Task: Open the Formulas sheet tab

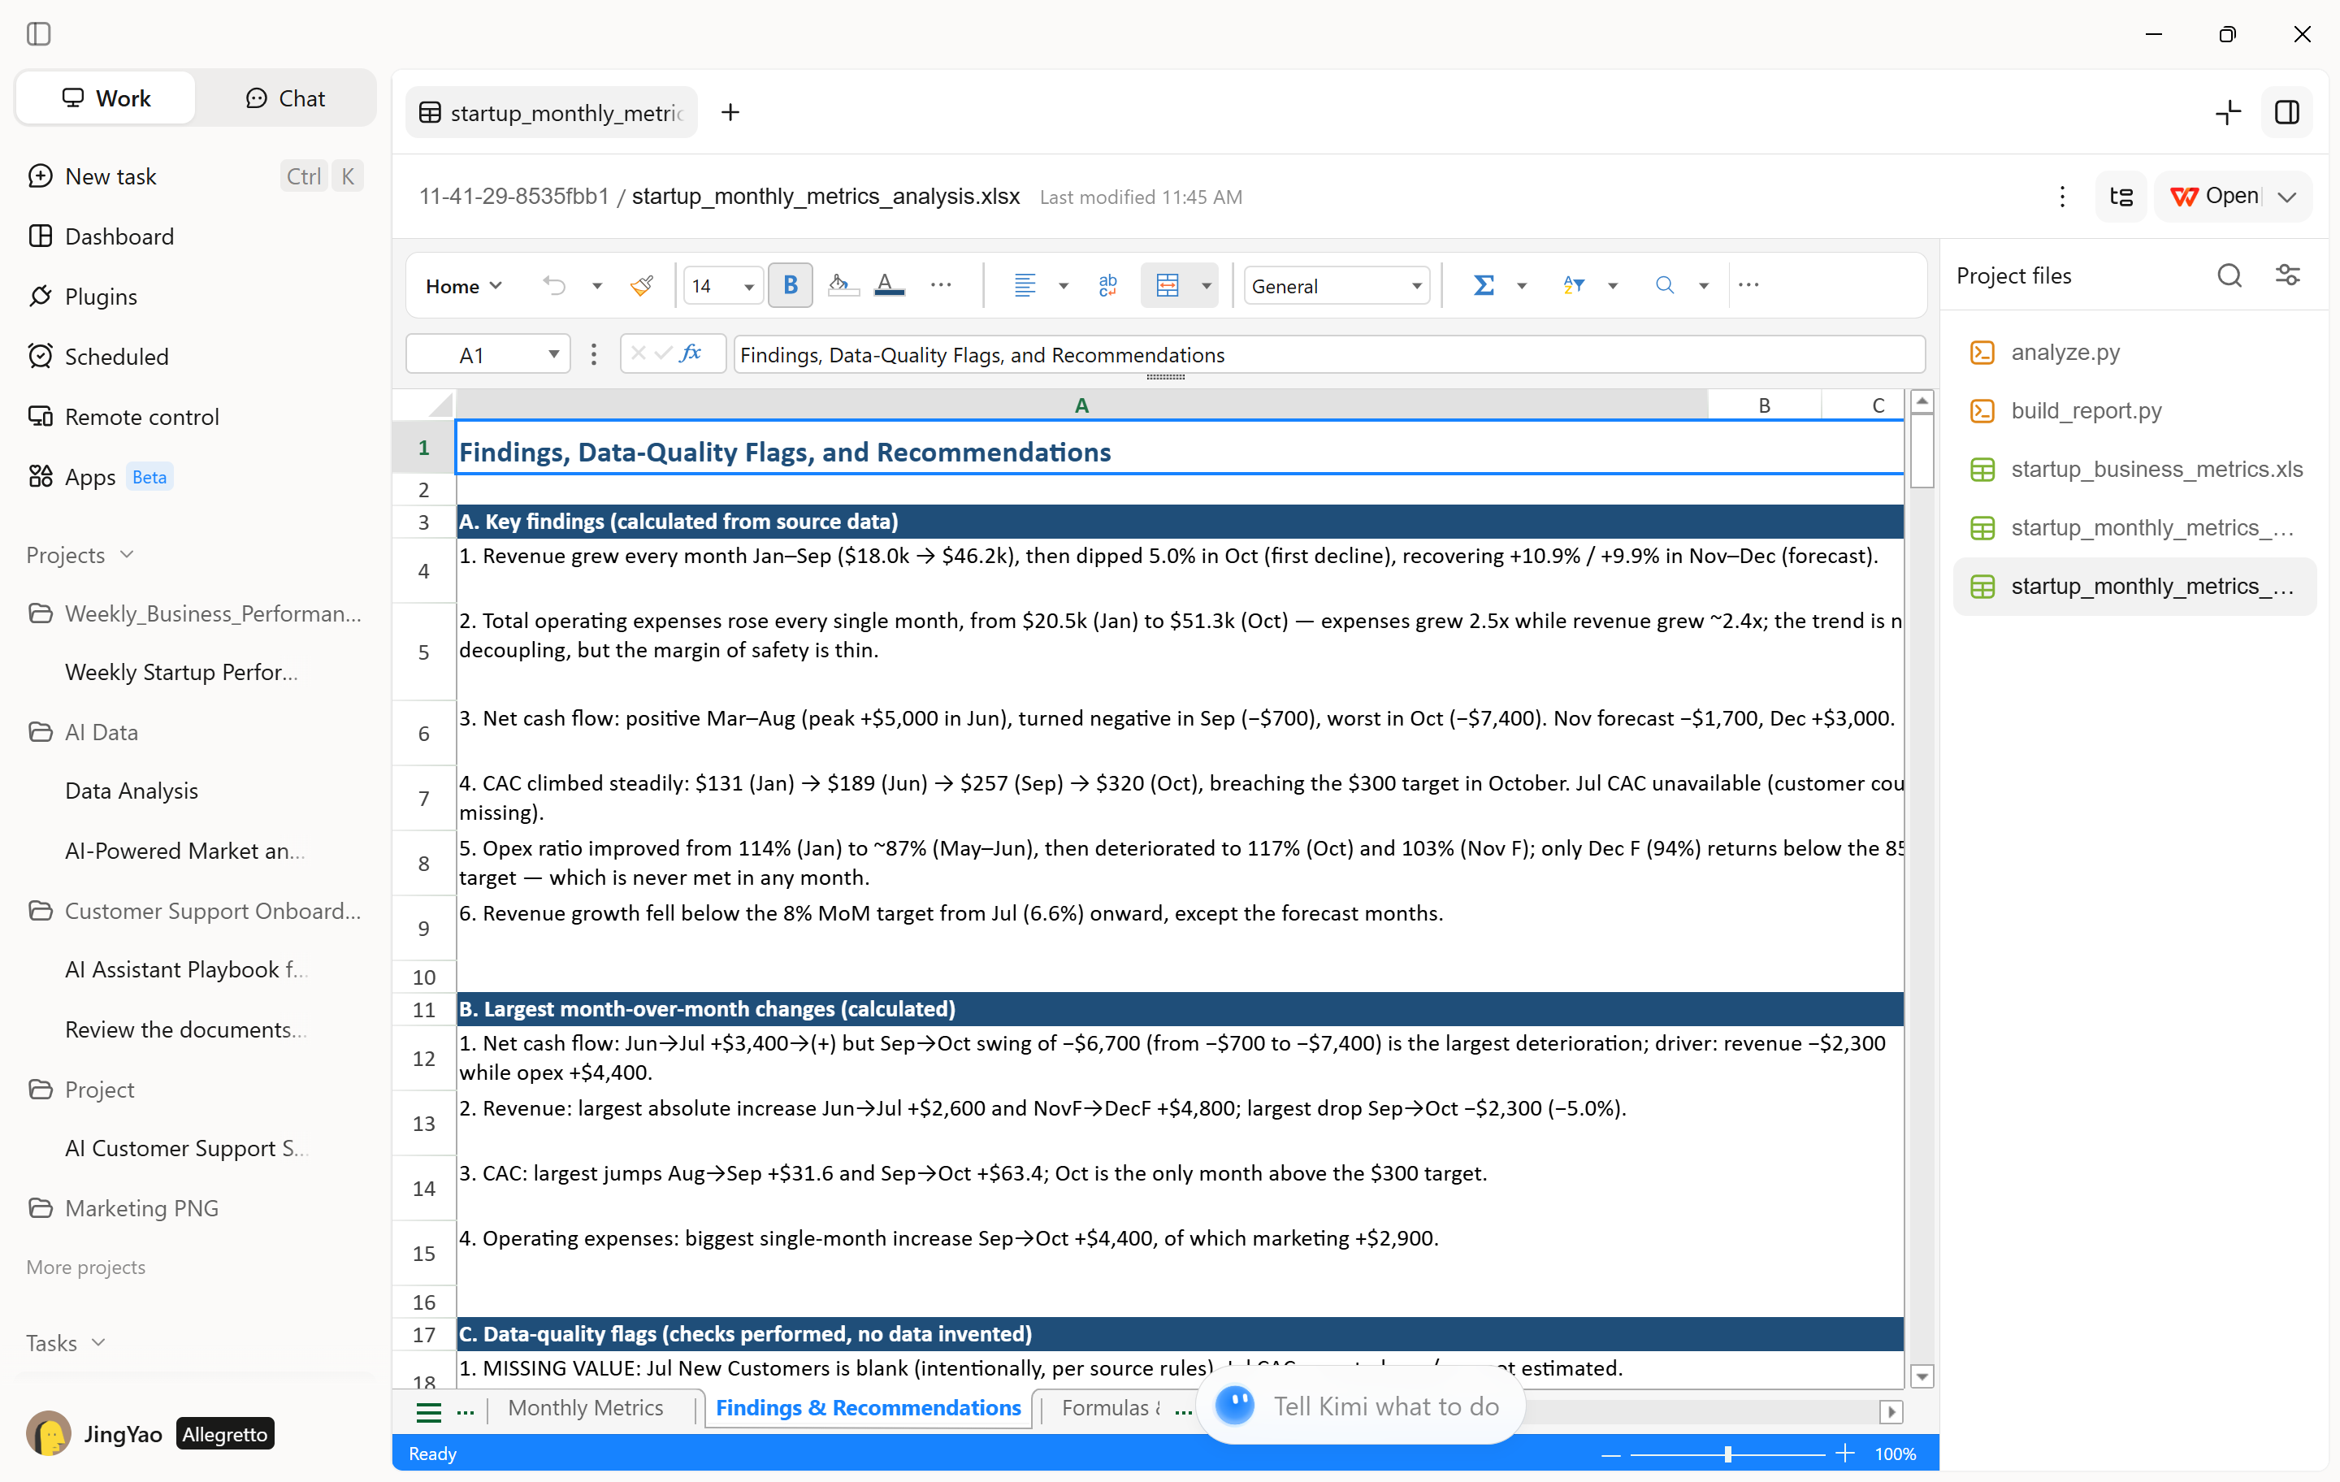Action: [x=1111, y=1407]
